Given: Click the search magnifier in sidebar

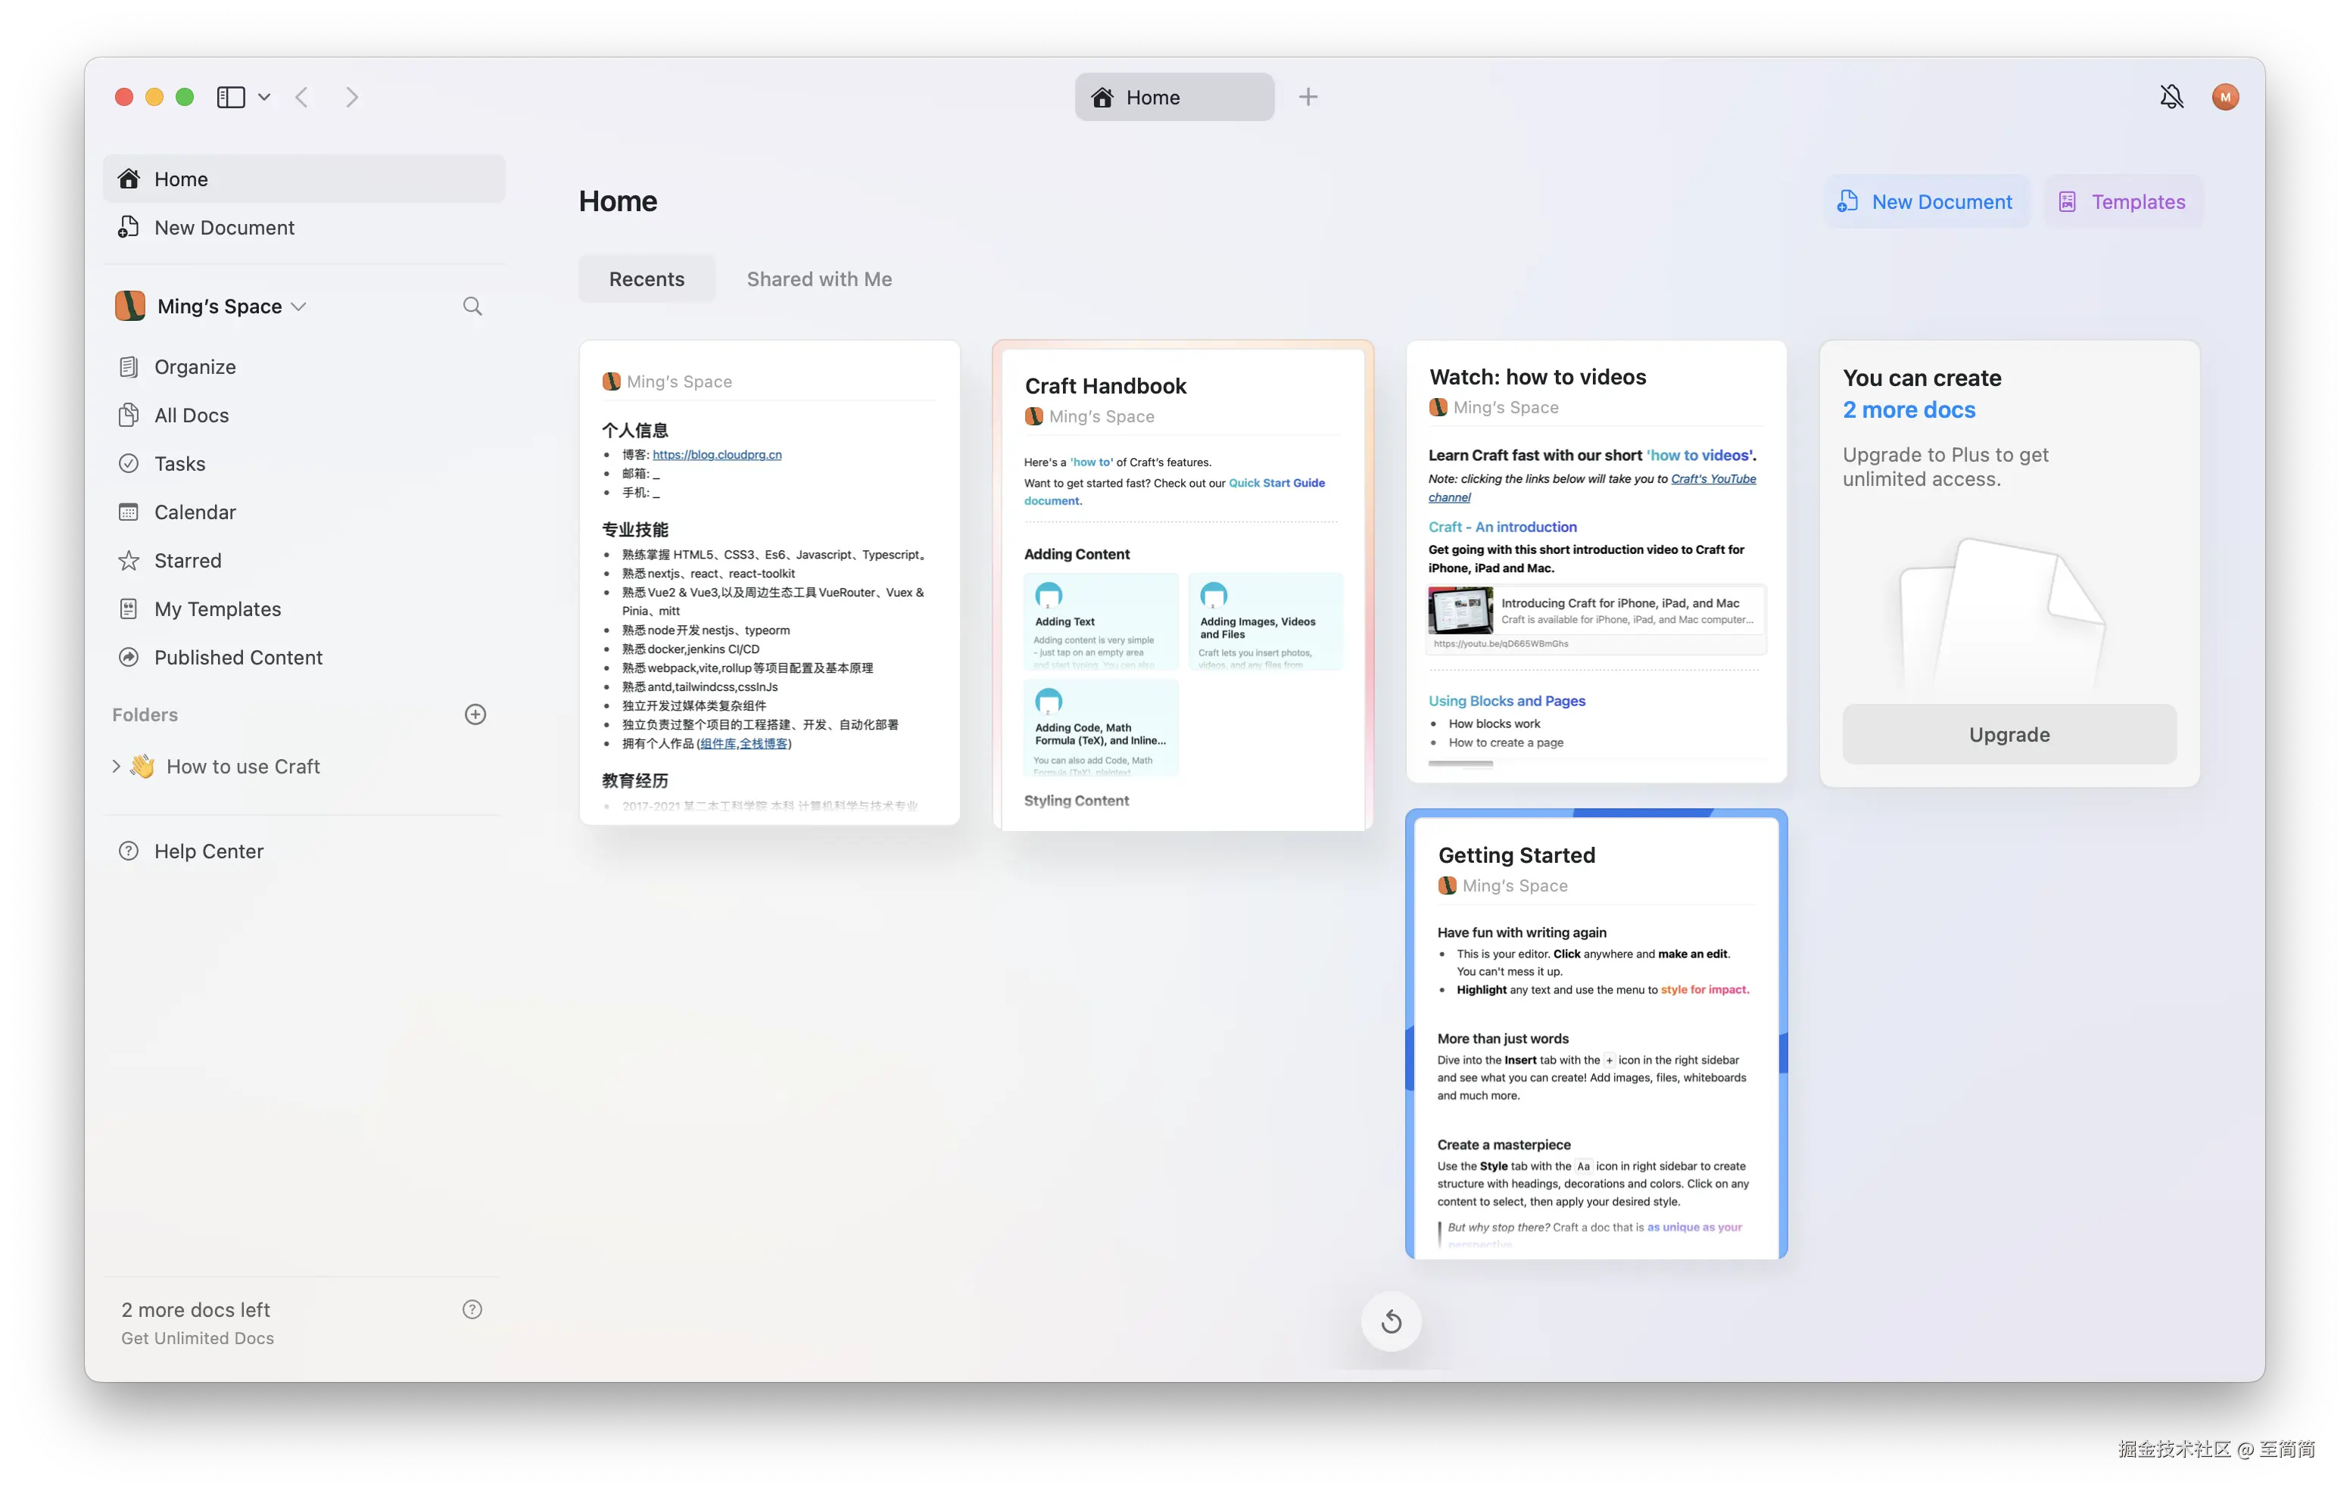Looking at the screenshot, I should [x=472, y=307].
